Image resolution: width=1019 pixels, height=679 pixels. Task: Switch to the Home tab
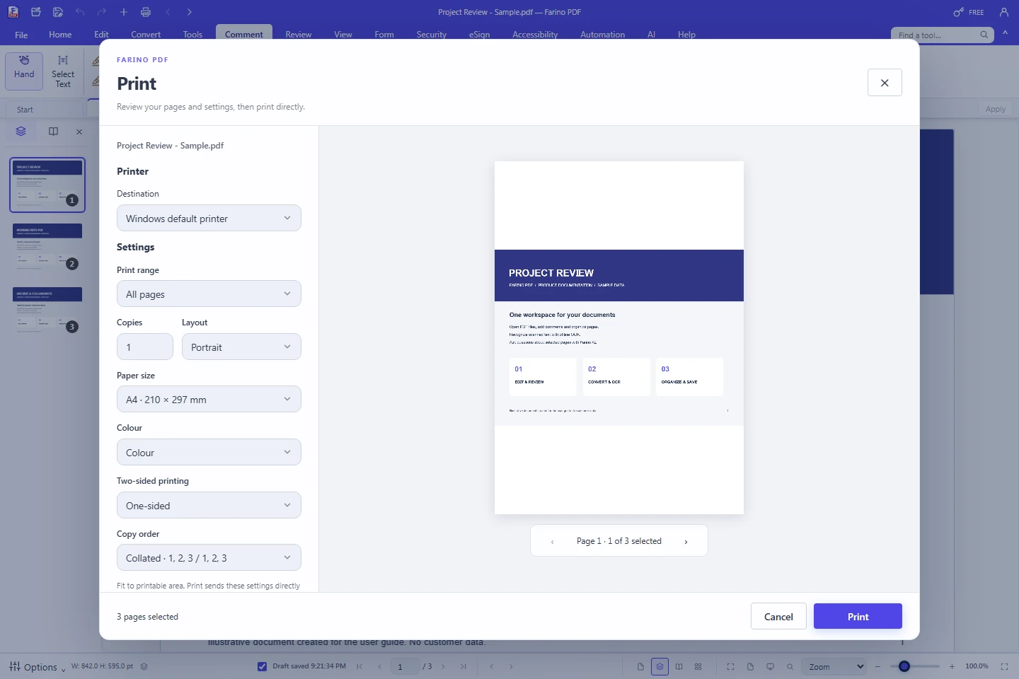pos(60,35)
